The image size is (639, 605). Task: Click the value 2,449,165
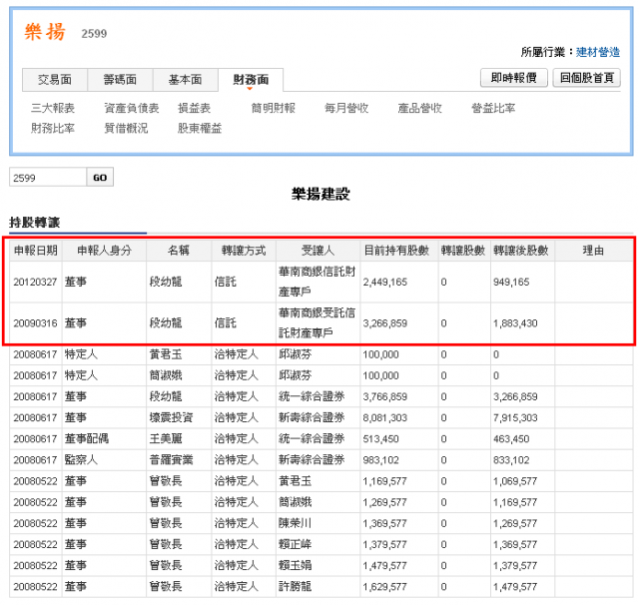(x=385, y=282)
